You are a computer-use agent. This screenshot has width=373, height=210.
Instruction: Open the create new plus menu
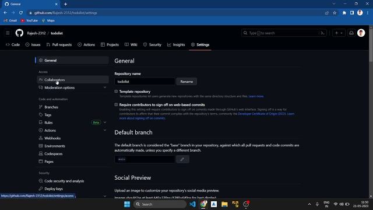(x=339, y=33)
